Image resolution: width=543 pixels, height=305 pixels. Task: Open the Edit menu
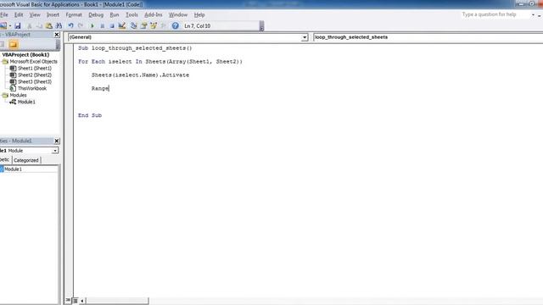coord(19,15)
